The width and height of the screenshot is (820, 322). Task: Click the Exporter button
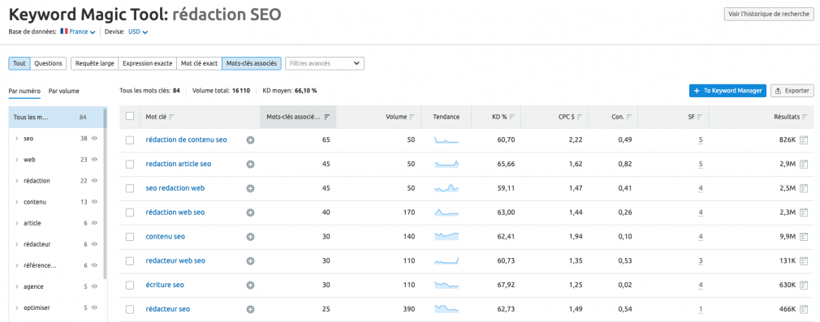pyautogui.click(x=792, y=91)
